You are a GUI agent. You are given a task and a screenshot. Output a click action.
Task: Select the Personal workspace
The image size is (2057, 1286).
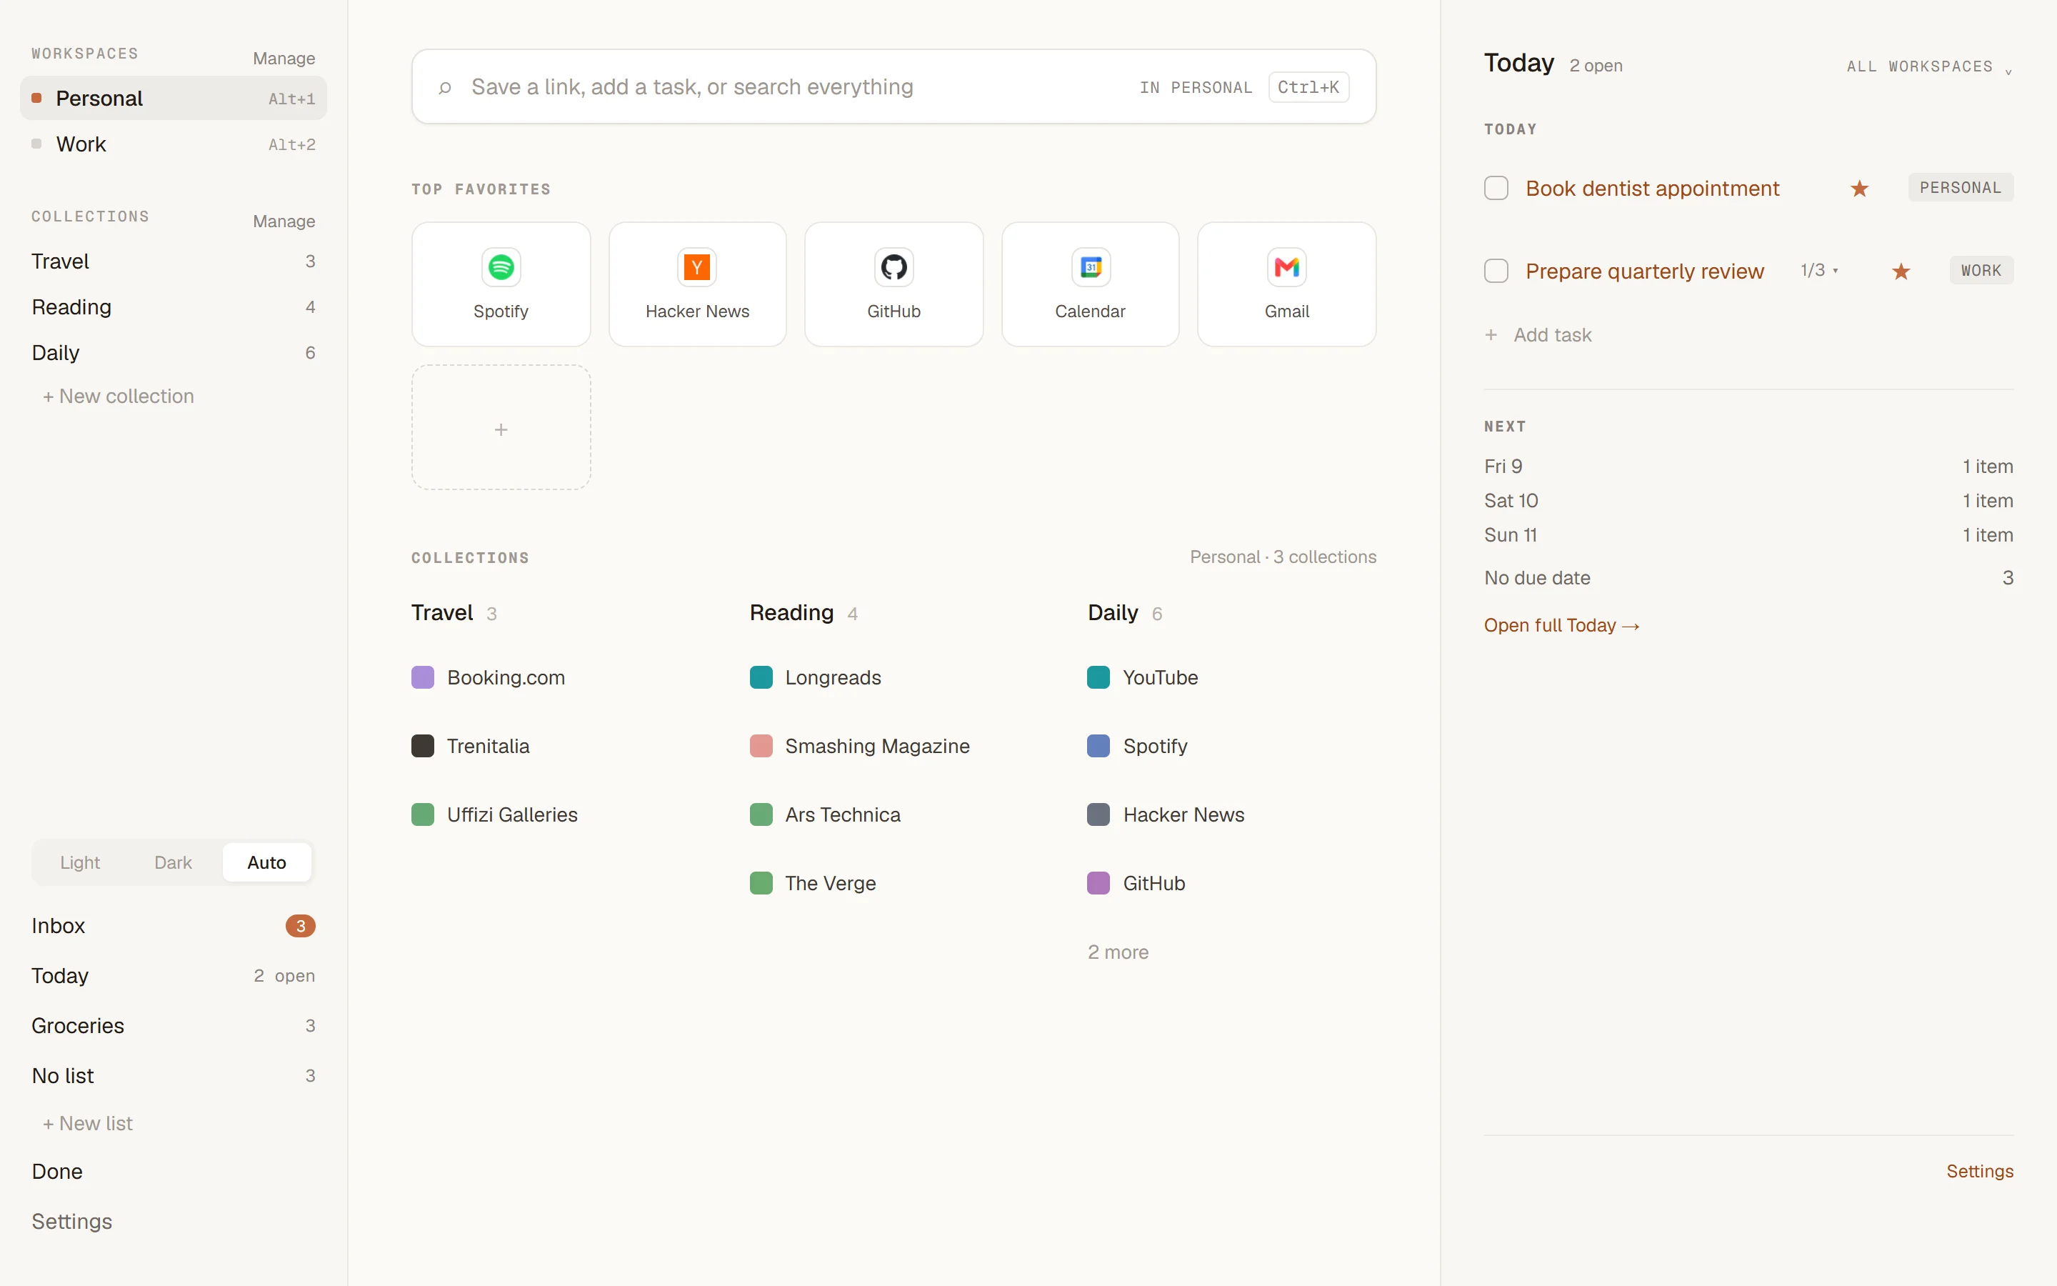[x=174, y=99]
